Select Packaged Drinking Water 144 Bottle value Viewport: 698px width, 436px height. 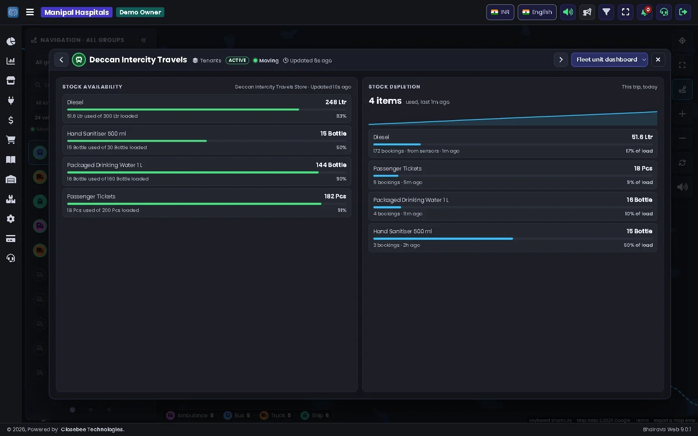click(331, 165)
